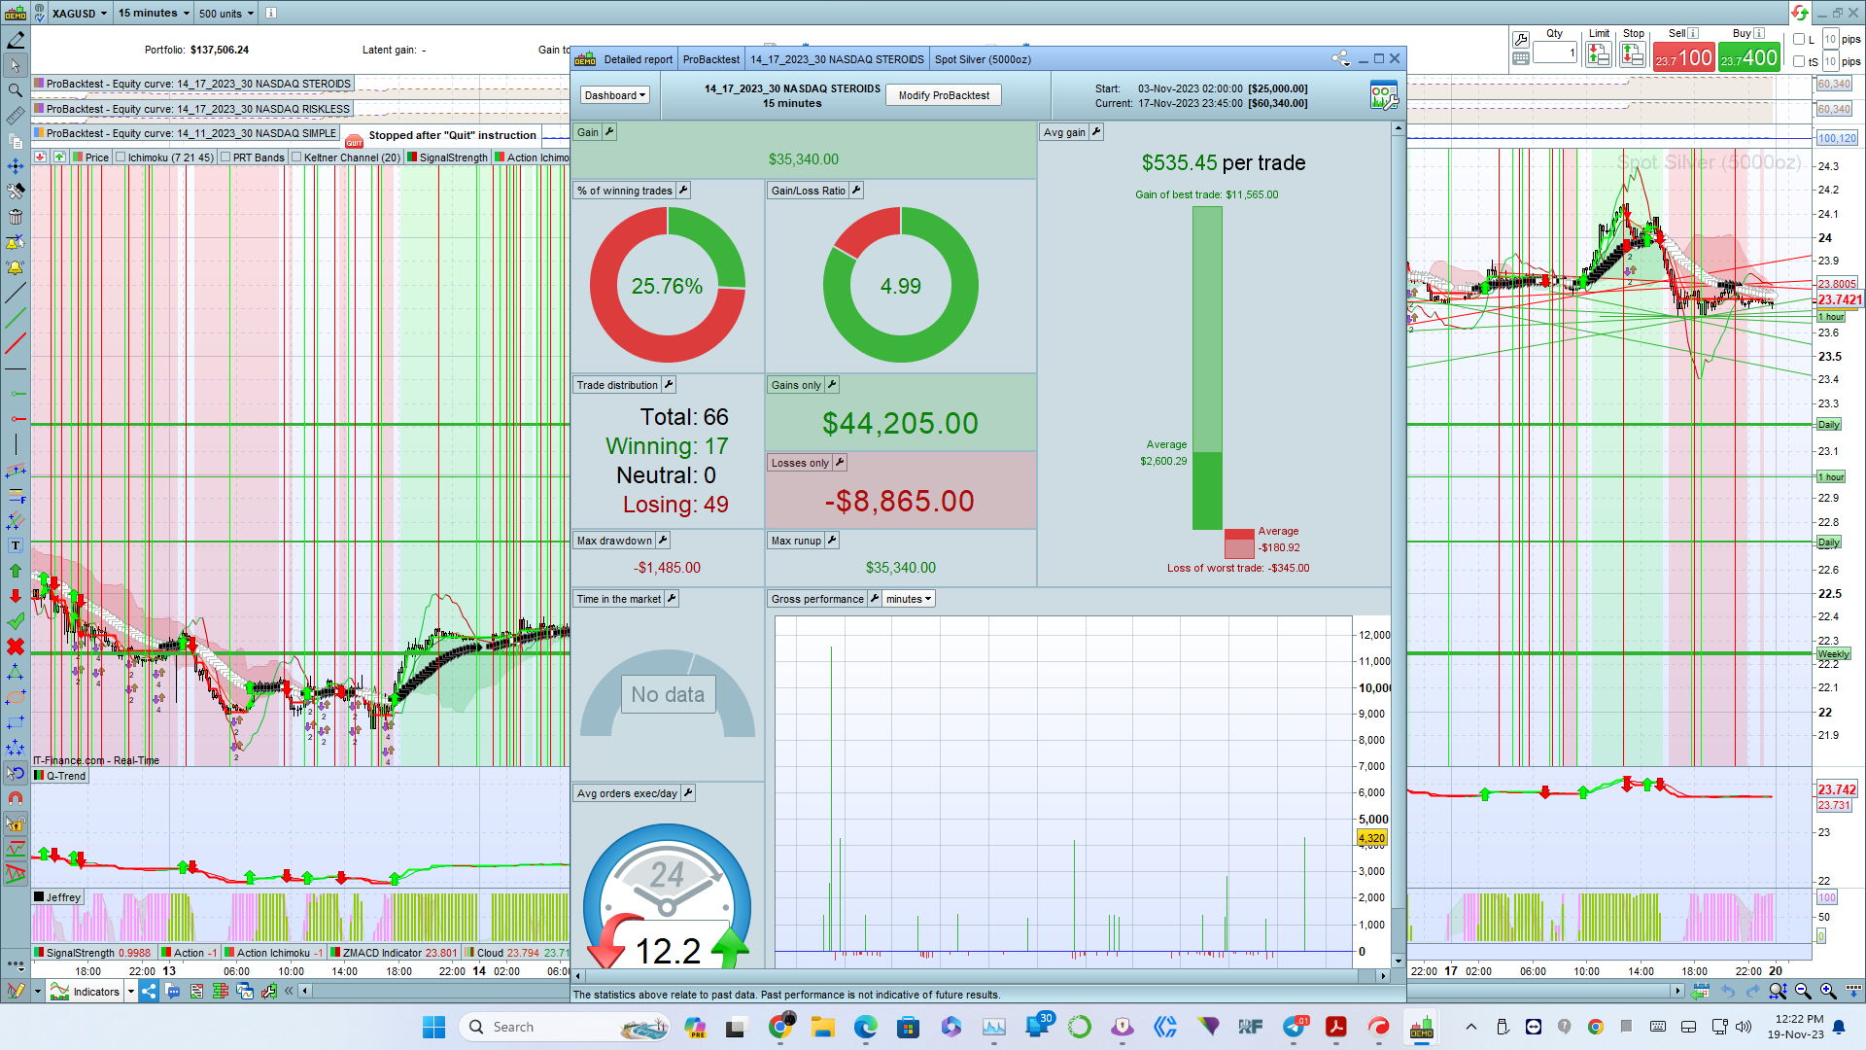This screenshot has height=1050, width=1866.
Task: Toggle the PRT Bands checkbox
Action: coord(225,157)
